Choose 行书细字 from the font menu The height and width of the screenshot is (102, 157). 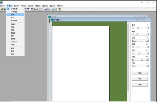[15, 12]
